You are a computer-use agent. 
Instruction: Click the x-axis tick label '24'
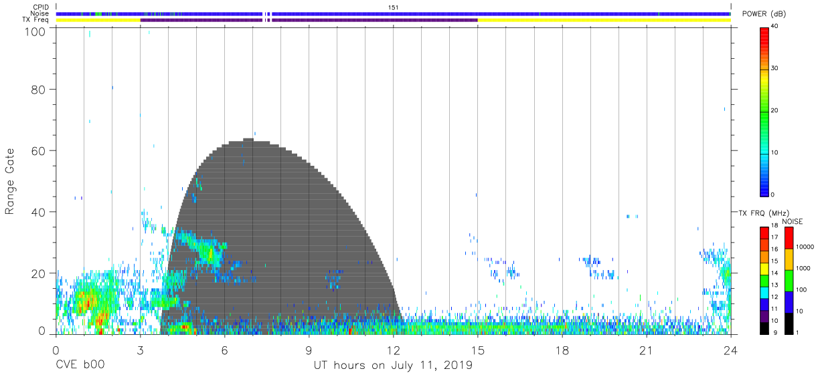730,350
